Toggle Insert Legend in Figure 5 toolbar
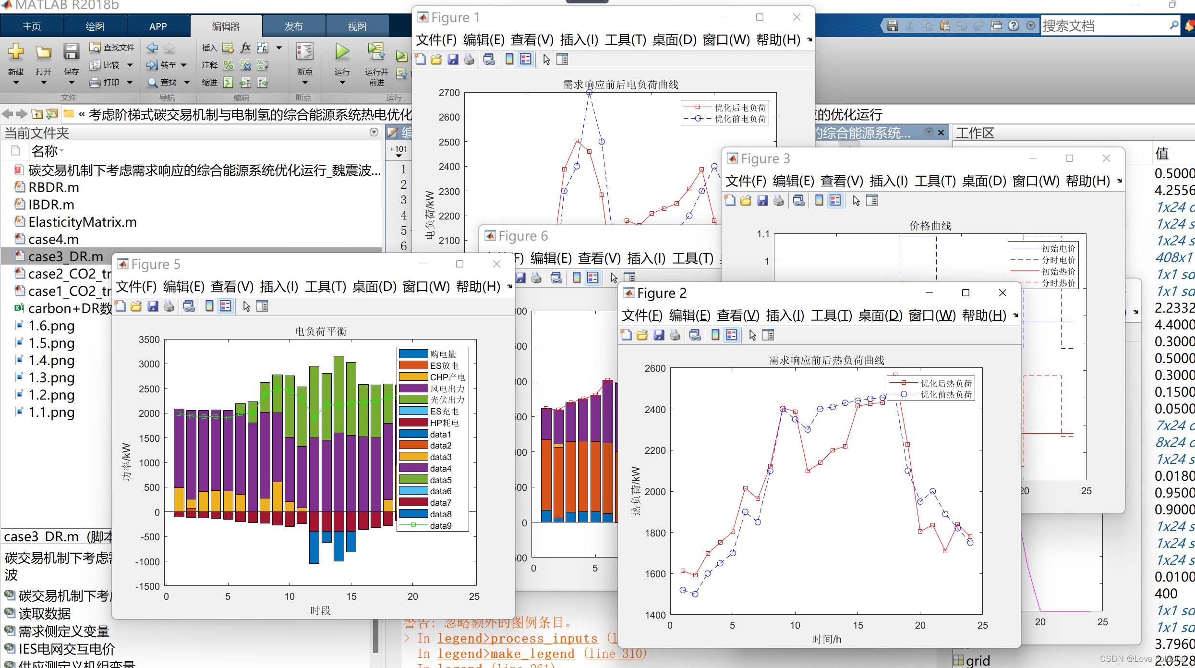This screenshot has width=1195, height=668. click(226, 306)
